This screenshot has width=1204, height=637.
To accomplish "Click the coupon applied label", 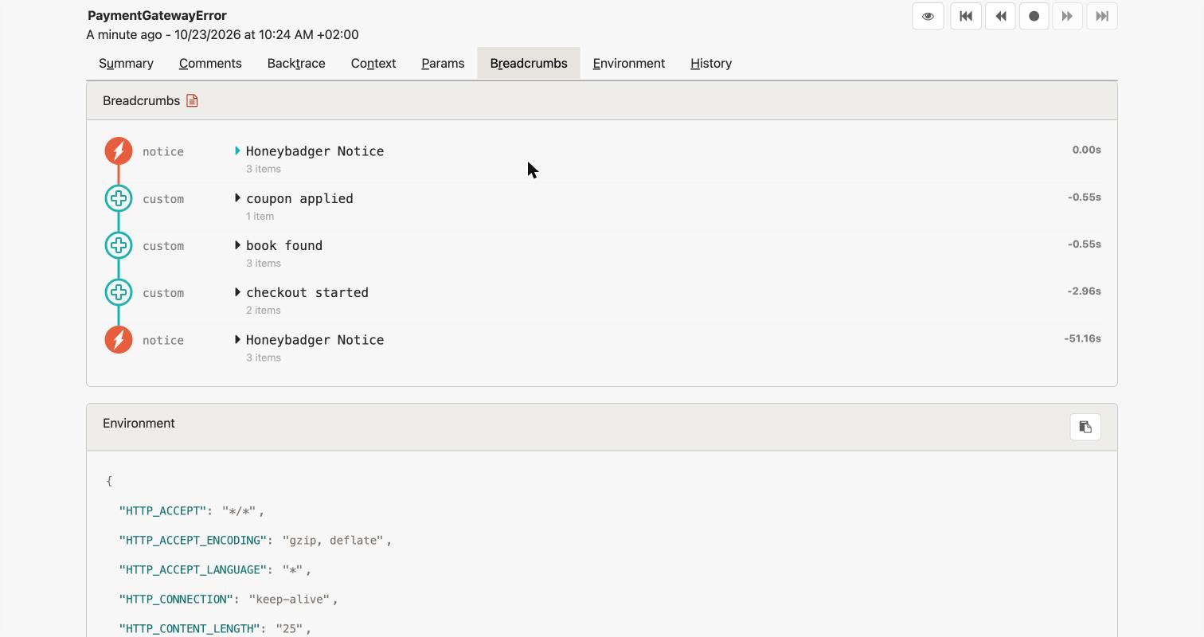I will (299, 198).
